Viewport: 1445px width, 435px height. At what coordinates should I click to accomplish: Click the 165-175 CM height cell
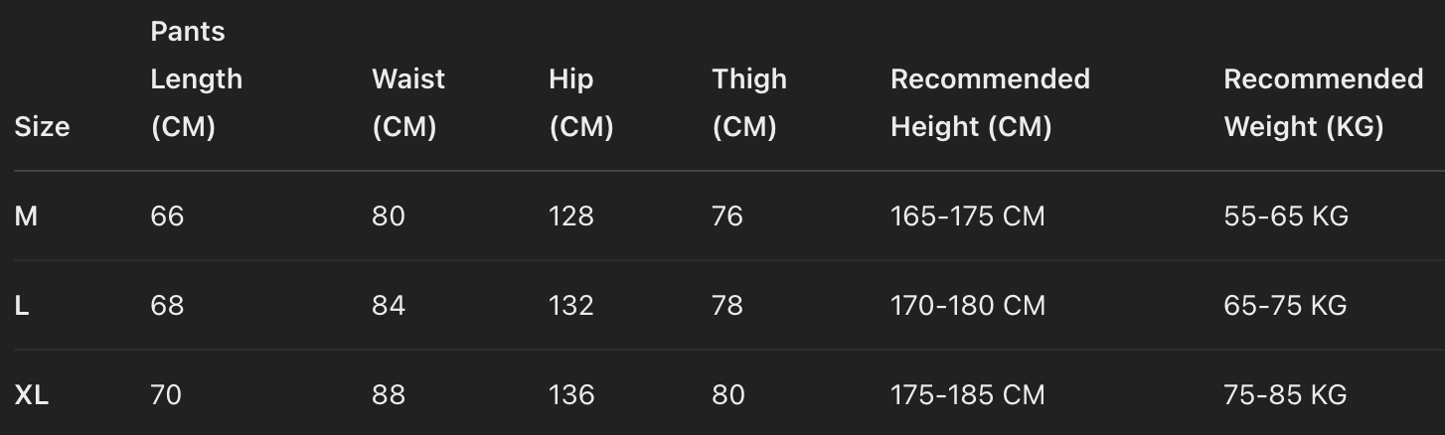click(x=967, y=217)
